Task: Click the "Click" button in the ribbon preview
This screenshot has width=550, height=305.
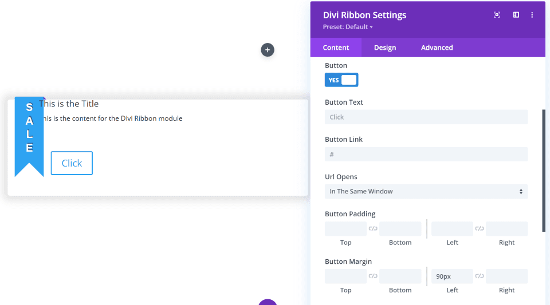Action: coord(72,163)
